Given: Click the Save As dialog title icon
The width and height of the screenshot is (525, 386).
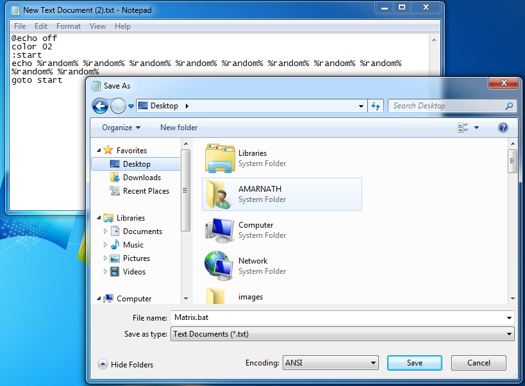Looking at the screenshot, I should [x=96, y=86].
